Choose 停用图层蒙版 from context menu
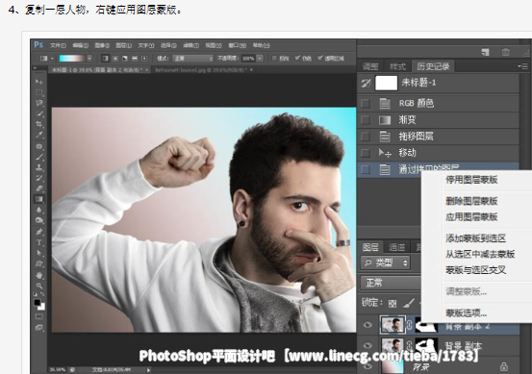 point(471,180)
